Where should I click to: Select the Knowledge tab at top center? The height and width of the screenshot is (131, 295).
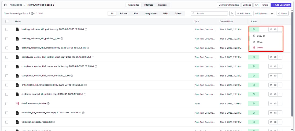(x=134, y=5)
